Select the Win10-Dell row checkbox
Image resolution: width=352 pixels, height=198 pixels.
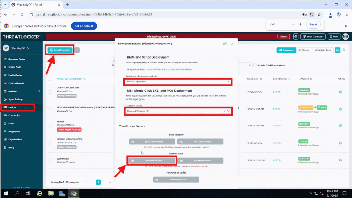49,160
